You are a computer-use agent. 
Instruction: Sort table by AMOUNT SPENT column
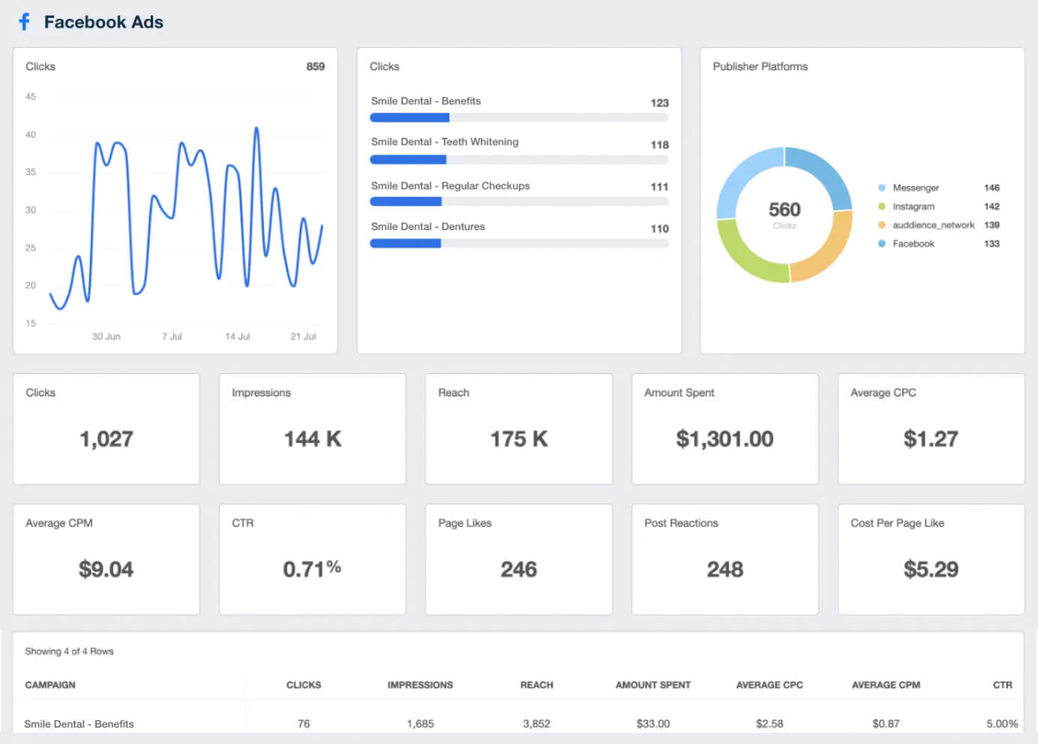tap(653, 685)
